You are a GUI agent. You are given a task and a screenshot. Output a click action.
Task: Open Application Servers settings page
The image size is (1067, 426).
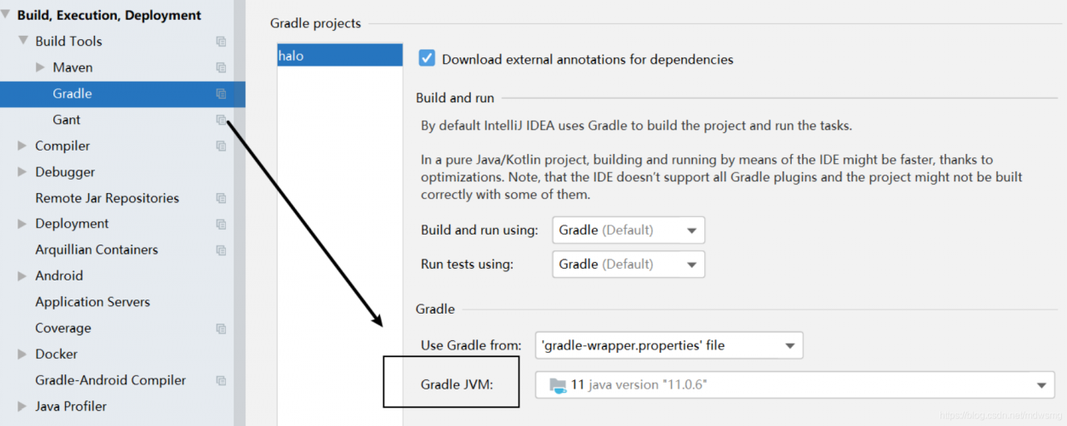click(x=93, y=302)
